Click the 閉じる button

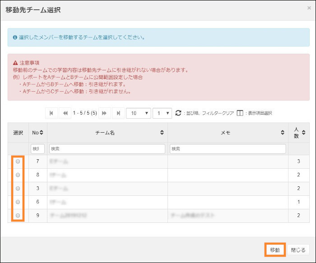click(x=297, y=249)
